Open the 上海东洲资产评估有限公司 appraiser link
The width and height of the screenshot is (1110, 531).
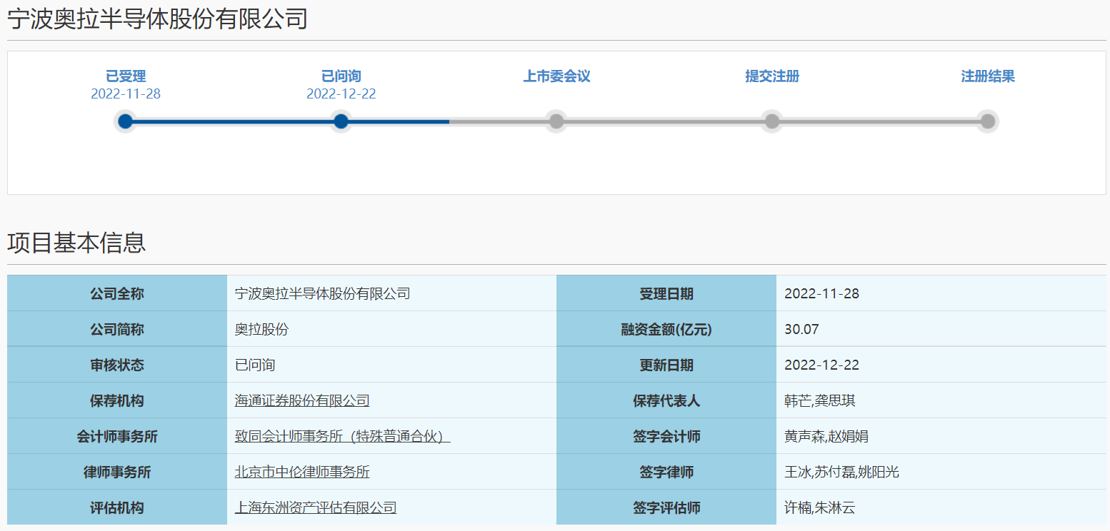click(314, 507)
